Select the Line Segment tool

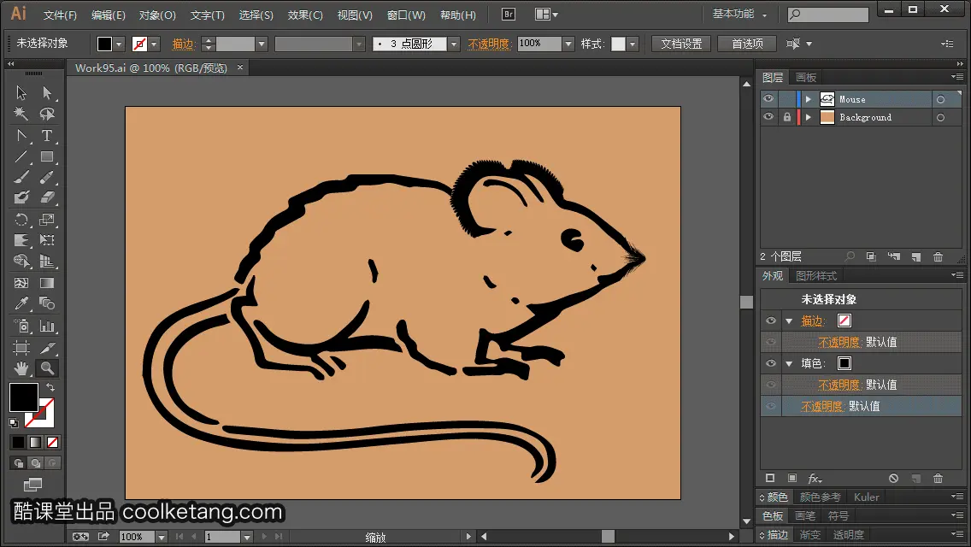click(x=21, y=156)
